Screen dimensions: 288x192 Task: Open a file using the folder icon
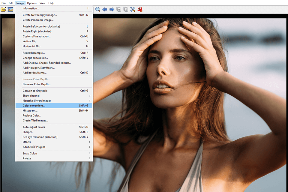(x=3, y=9)
